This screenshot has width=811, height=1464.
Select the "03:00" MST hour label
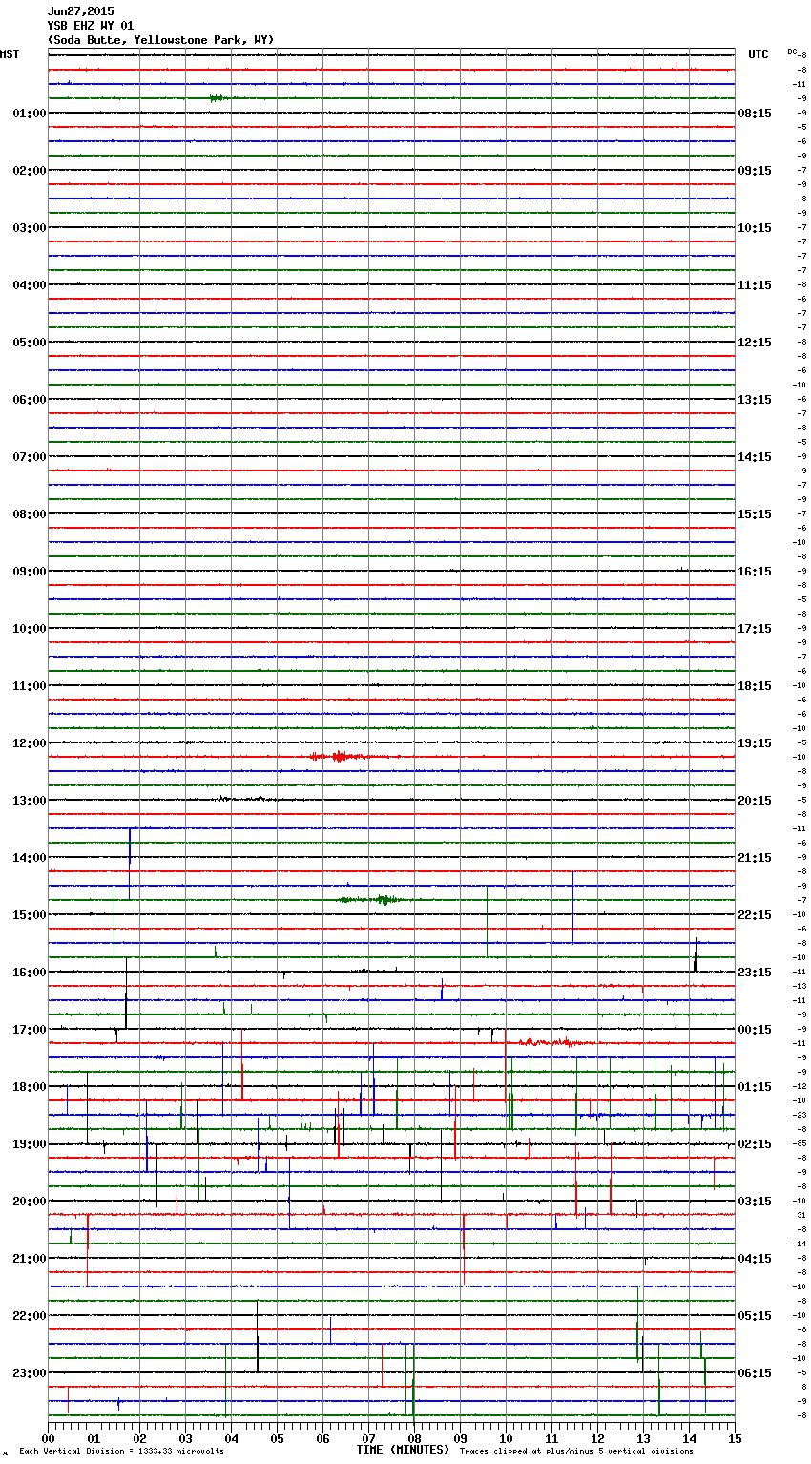click(29, 228)
